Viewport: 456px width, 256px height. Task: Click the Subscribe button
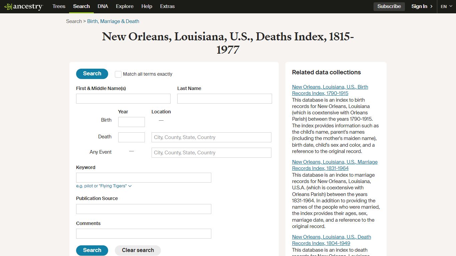pyautogui.click(x=389, y=6)
